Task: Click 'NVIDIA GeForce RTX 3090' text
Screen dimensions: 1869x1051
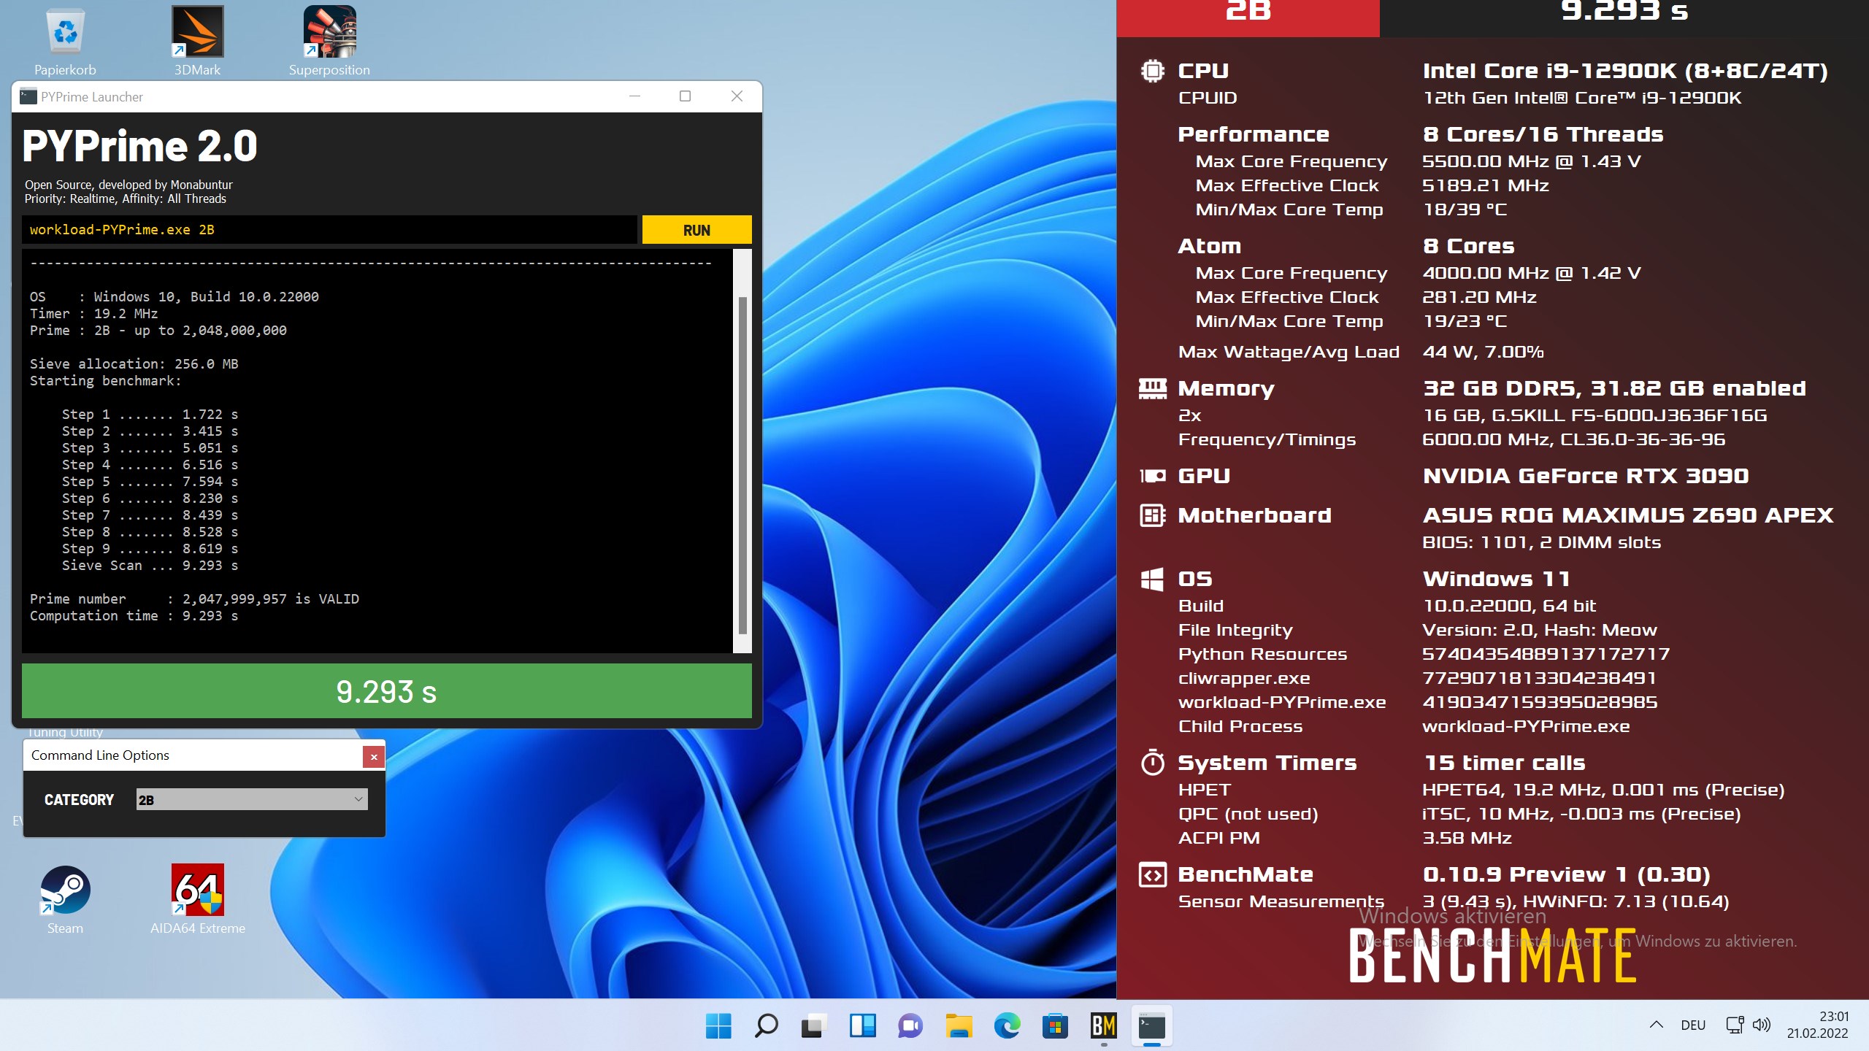Action: click(1586, 476)
